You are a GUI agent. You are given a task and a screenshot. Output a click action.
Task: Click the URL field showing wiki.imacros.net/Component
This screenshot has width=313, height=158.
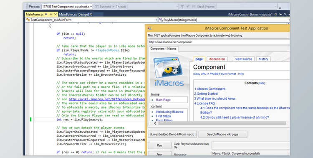point(219,42)
